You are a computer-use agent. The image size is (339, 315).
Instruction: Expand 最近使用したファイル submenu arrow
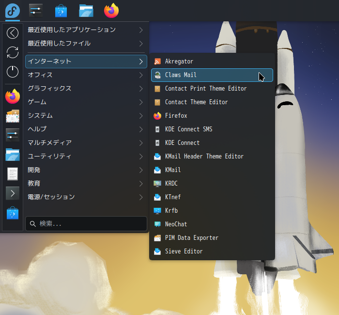[141, 44]
